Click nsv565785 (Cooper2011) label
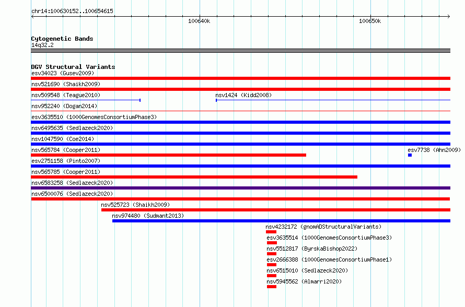465x307 pixels. 66,172
